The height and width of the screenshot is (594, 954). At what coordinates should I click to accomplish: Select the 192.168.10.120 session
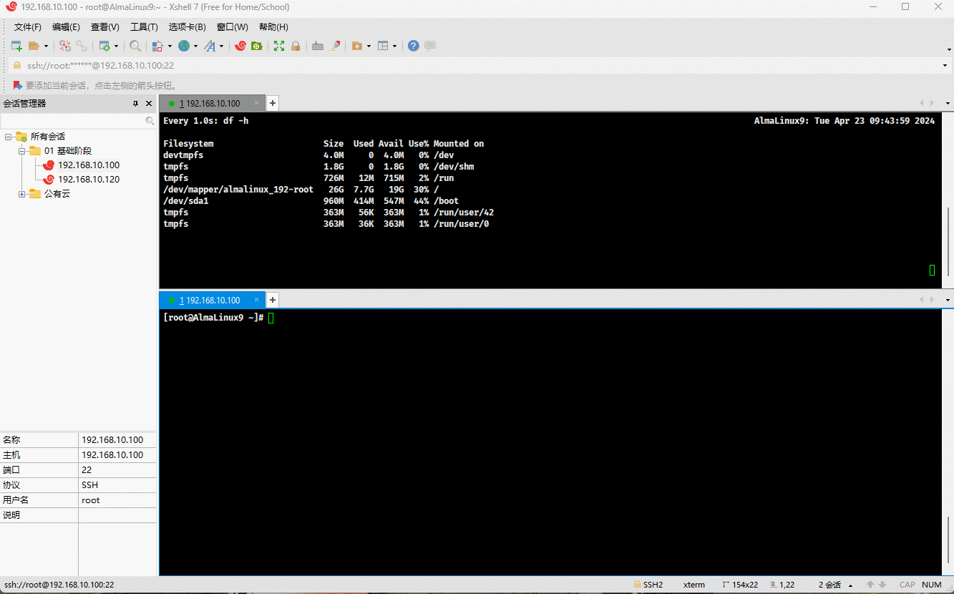click(88, 180)
